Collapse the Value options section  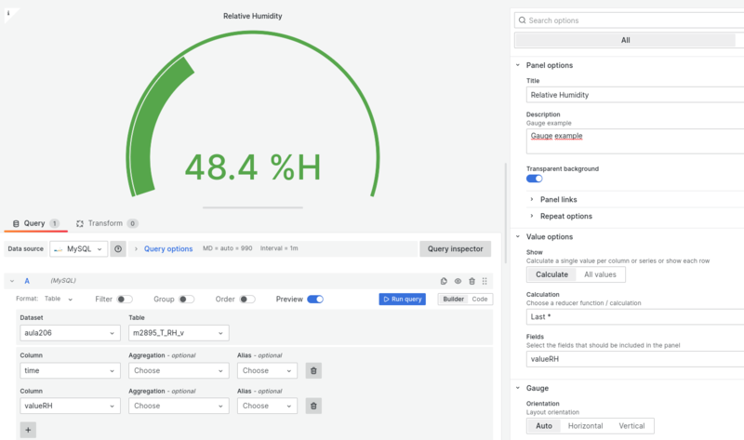(518, 236)
